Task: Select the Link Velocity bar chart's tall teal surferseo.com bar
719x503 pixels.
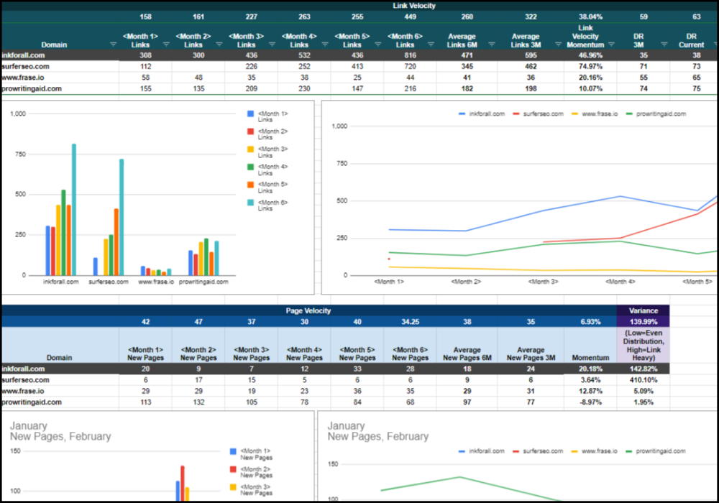Action: (122, 217)
